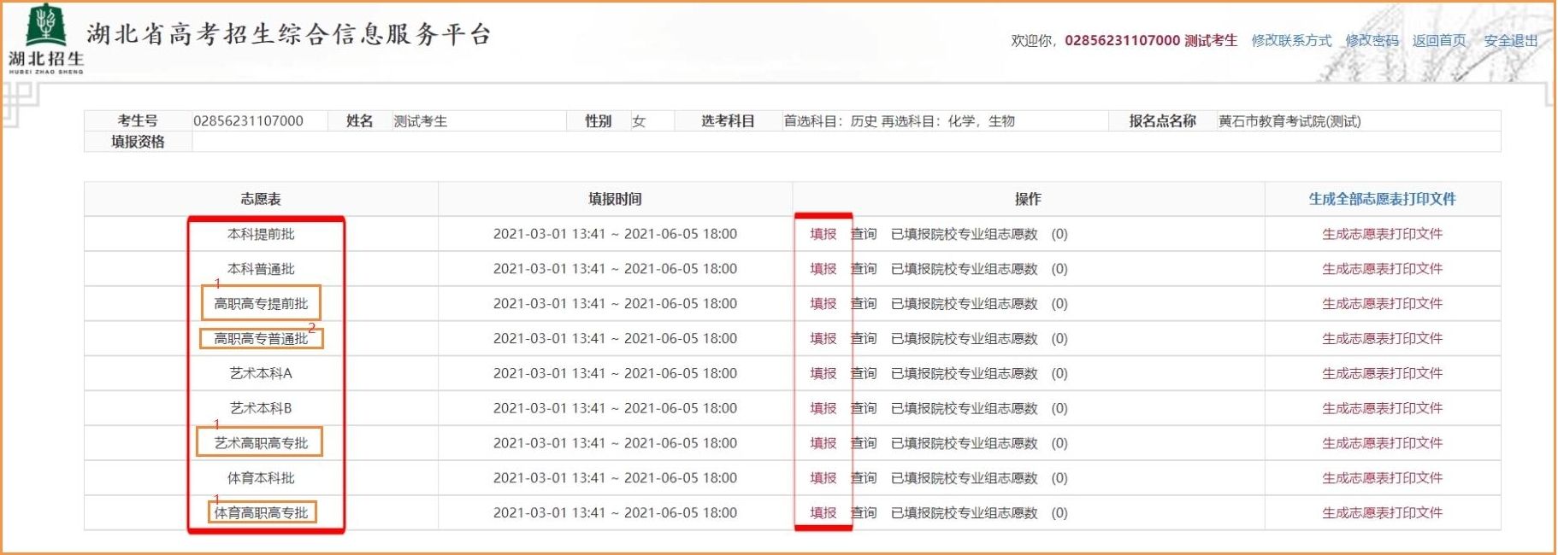This screenshot has height=555, width=1558.
Task: Click 填报 for 本科普通批 row
Action: click(x=823, y=269)
